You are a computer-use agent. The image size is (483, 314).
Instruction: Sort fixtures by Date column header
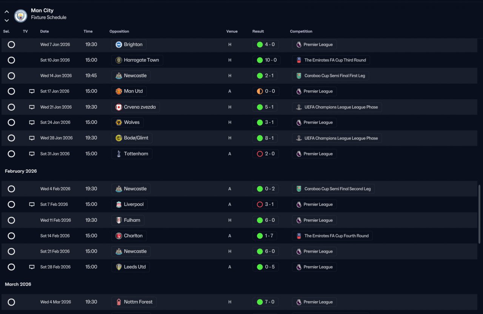point(45,31)
